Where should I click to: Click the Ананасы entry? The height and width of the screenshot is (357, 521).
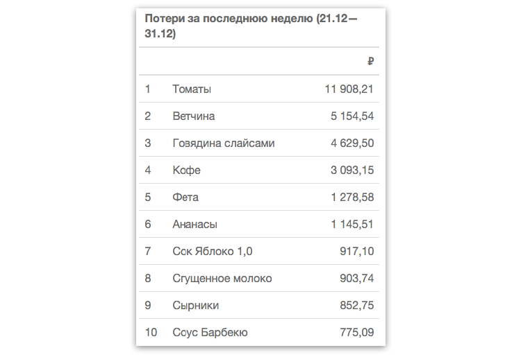pos(195,225)
